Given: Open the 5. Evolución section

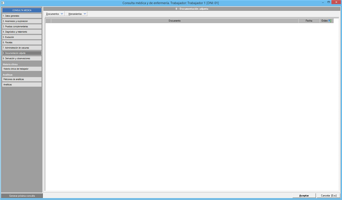Looking at the screenshot, I should coord(22,37).
